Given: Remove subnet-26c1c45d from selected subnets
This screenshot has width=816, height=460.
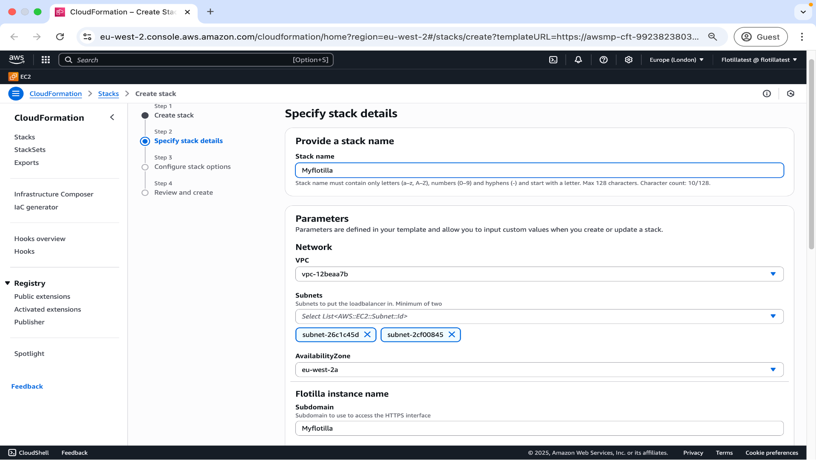Looking at the screenshot, I should pos(367,335).
